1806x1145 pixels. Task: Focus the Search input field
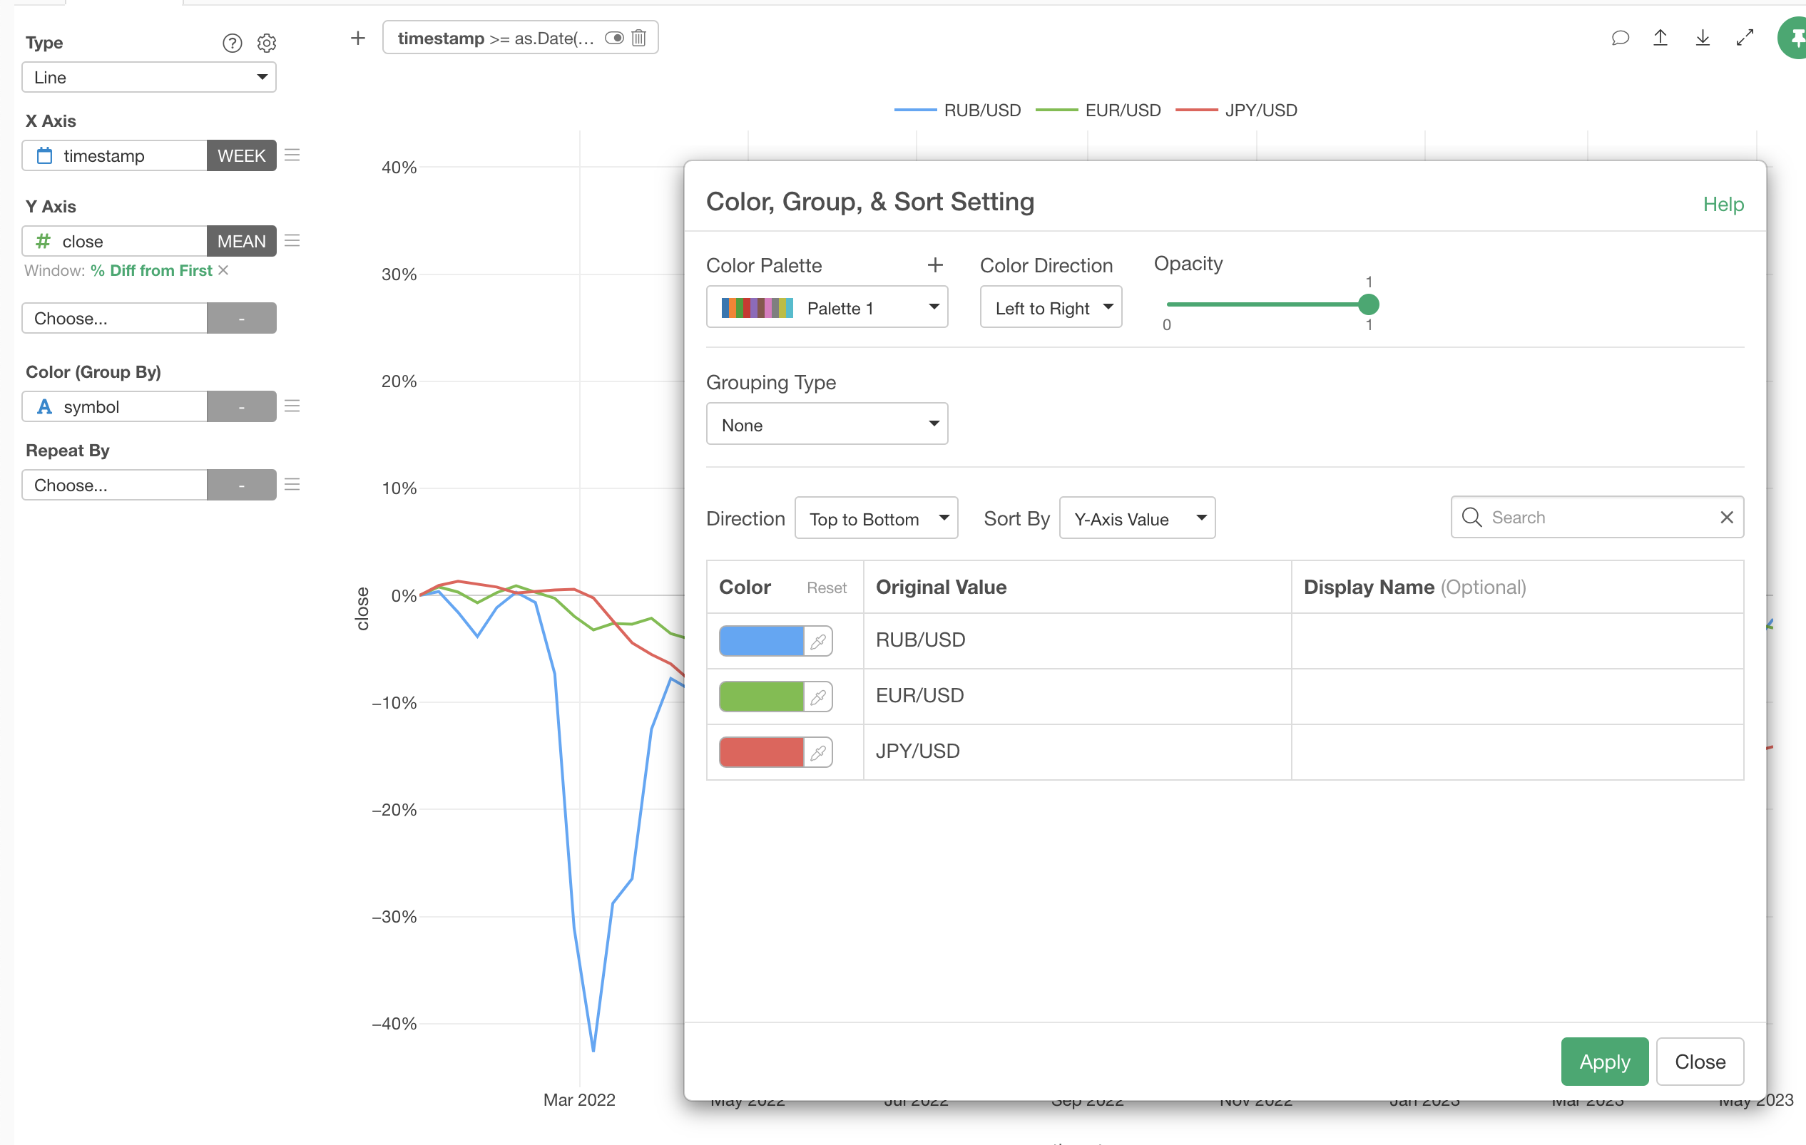pyautogui.click(x=1598, y=517)
